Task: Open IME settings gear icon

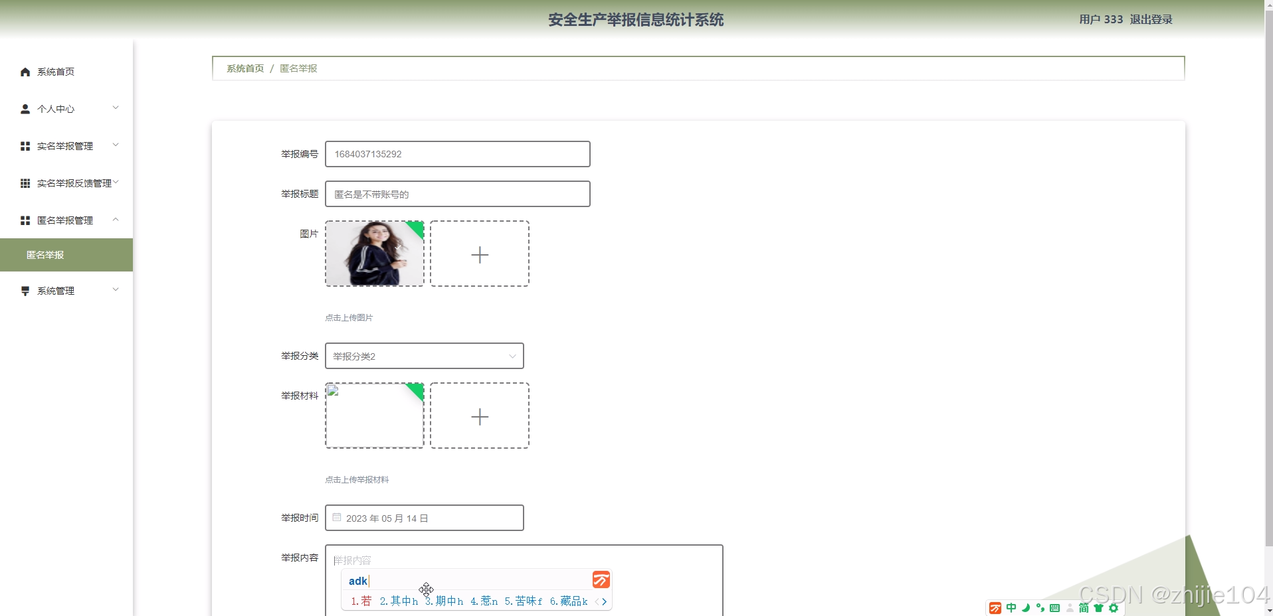Action: (x=1114, y=608)
